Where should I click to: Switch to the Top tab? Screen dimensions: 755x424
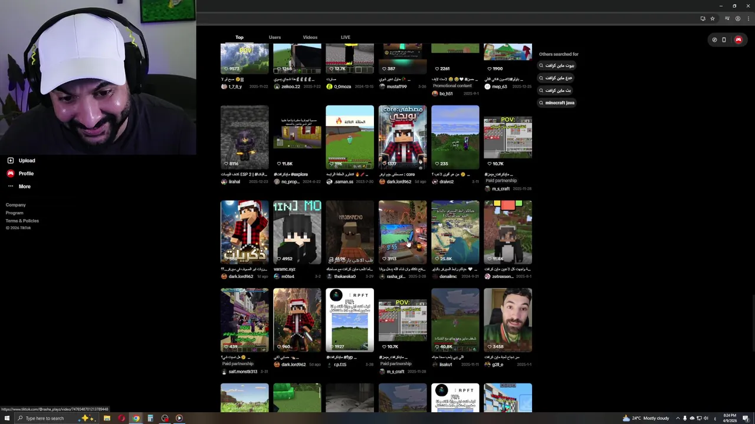click(239, 37)
